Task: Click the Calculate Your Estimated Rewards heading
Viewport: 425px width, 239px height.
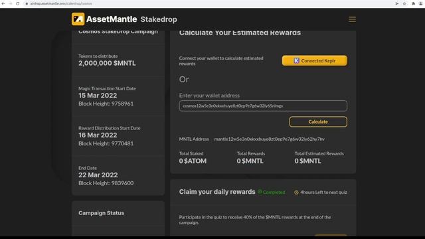Action: click(240, 33)
